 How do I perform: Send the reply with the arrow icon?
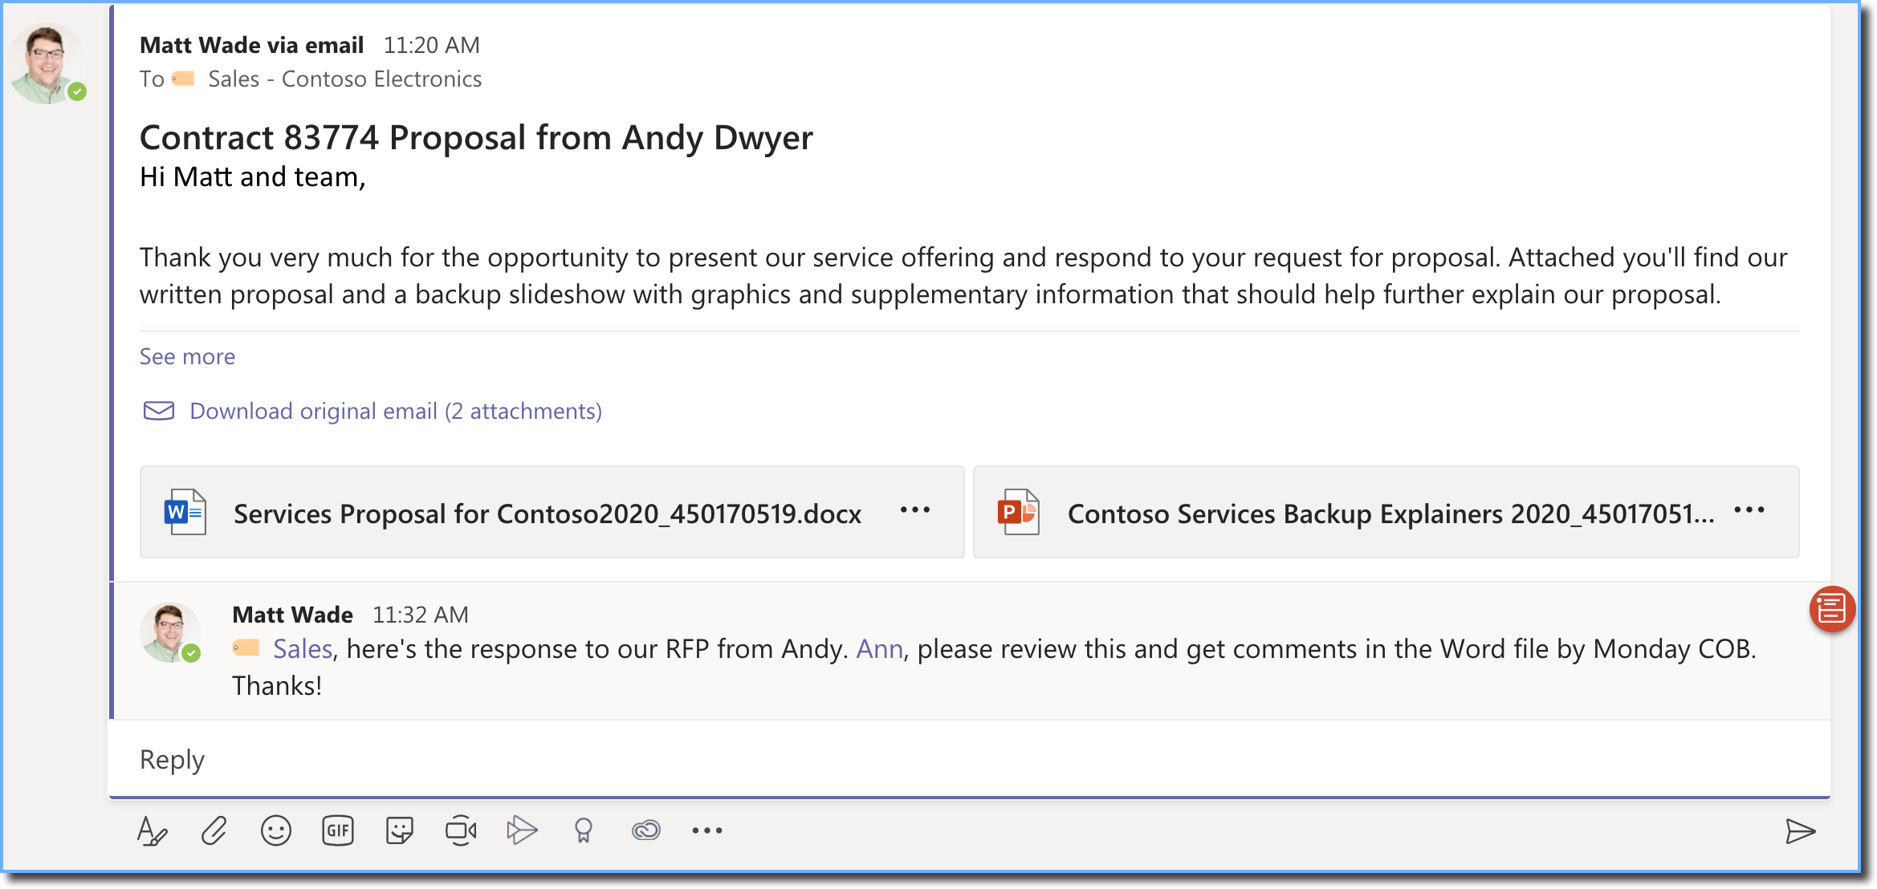tap(1800, 831)
